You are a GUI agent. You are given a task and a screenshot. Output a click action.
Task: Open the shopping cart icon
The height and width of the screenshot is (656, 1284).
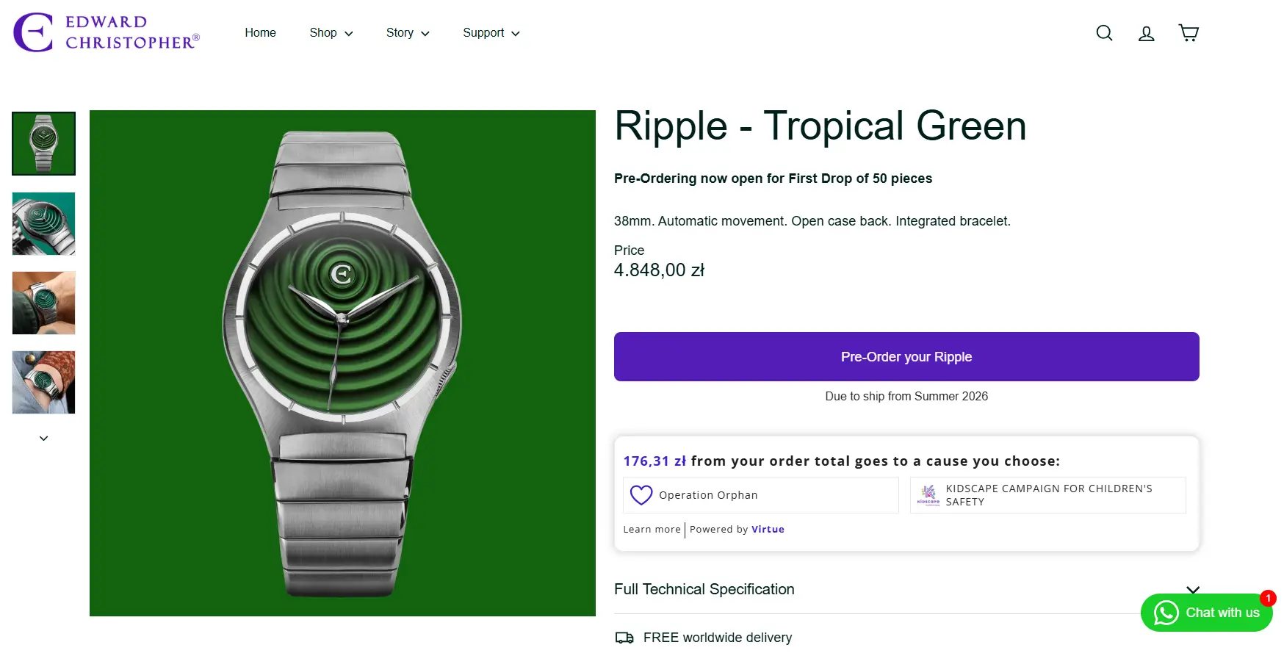pyautogui.click(x=1189, y=33)
